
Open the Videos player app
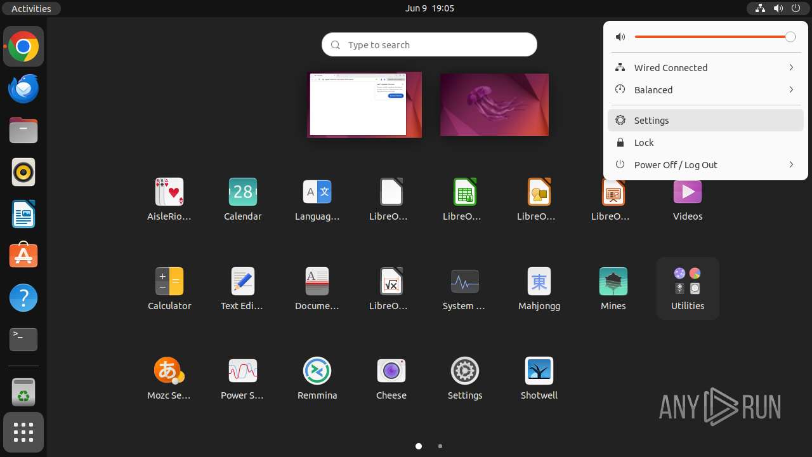tap(688, 199)
